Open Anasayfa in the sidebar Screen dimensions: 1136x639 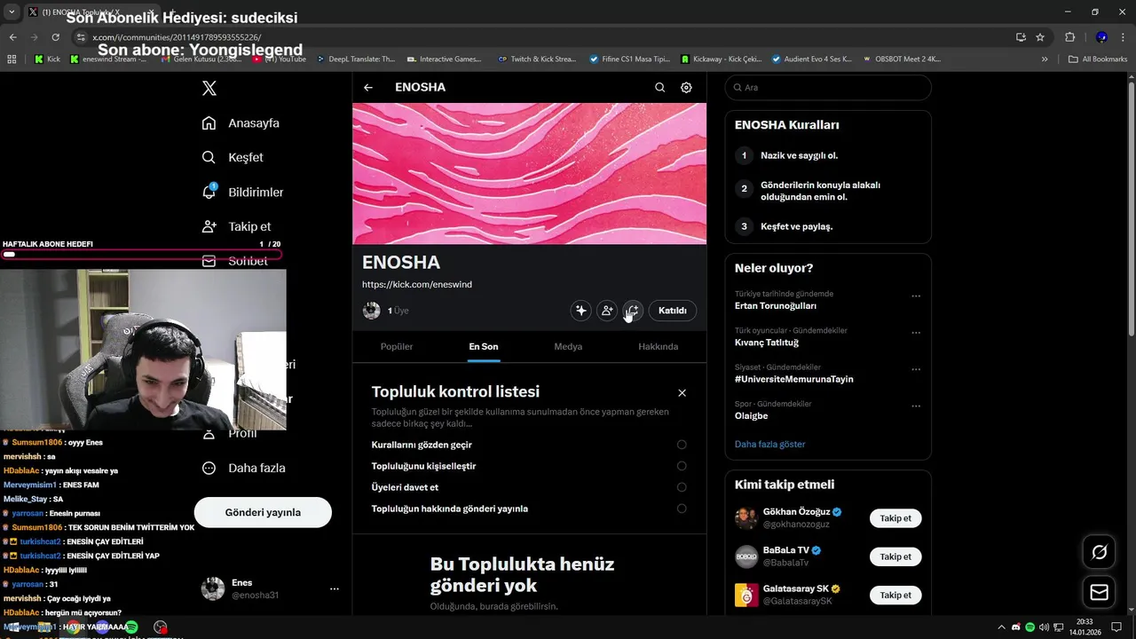241,122
